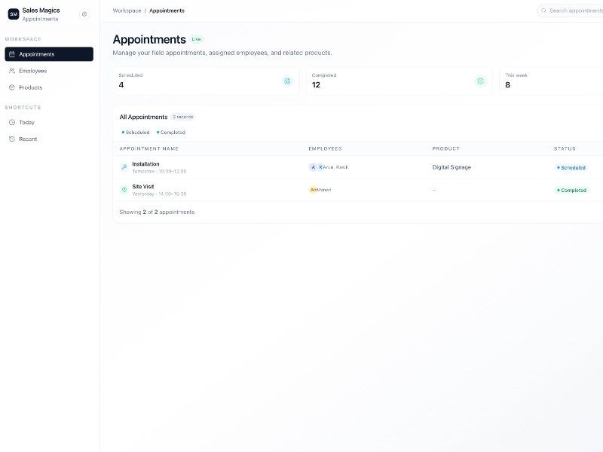Open Products in the sidebar

click(x=30, y=87)
